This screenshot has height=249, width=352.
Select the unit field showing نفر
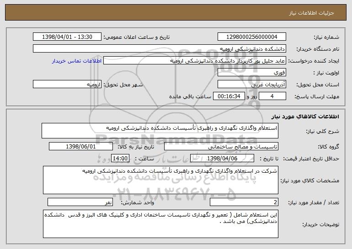tap(80, 202)
